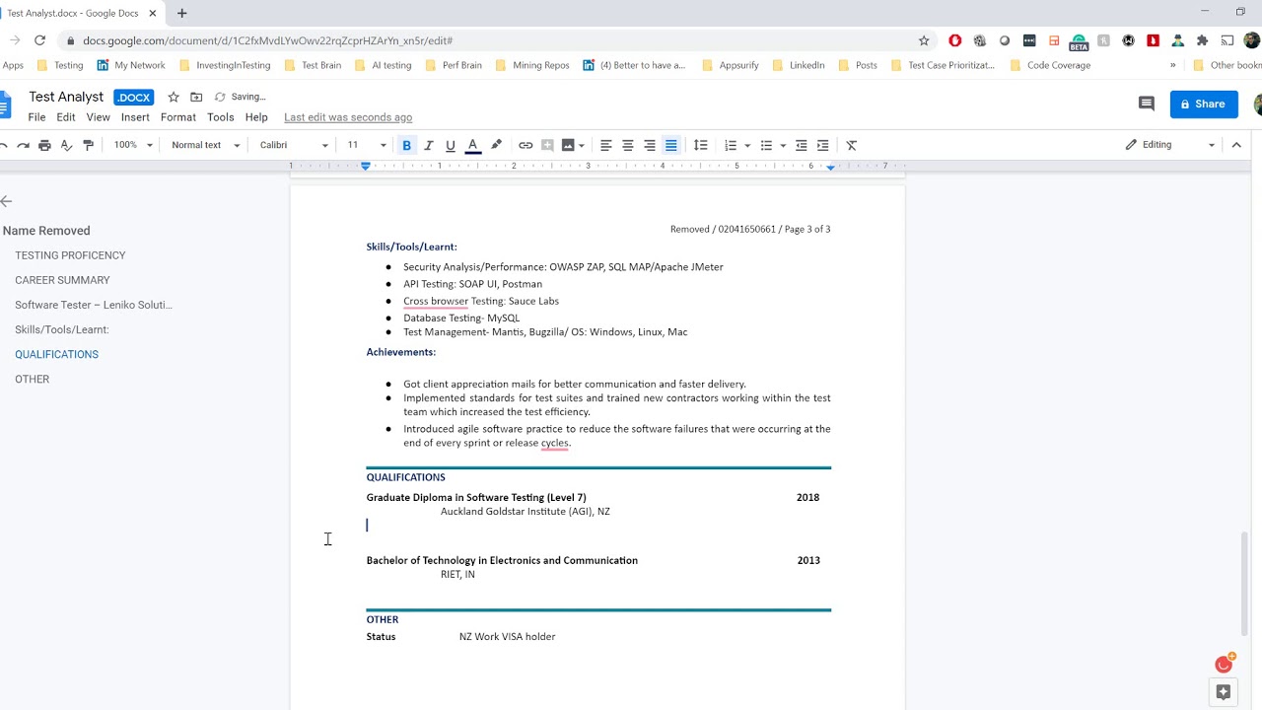This screenshot has width=1262, height=710.
Task: Set alignment to justify
Action: pos(671,145)
